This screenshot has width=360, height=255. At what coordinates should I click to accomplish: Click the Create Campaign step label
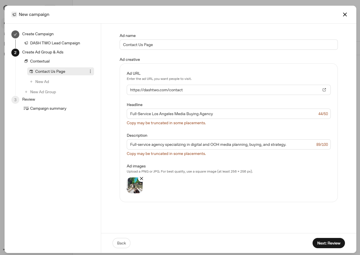[38, 34]
